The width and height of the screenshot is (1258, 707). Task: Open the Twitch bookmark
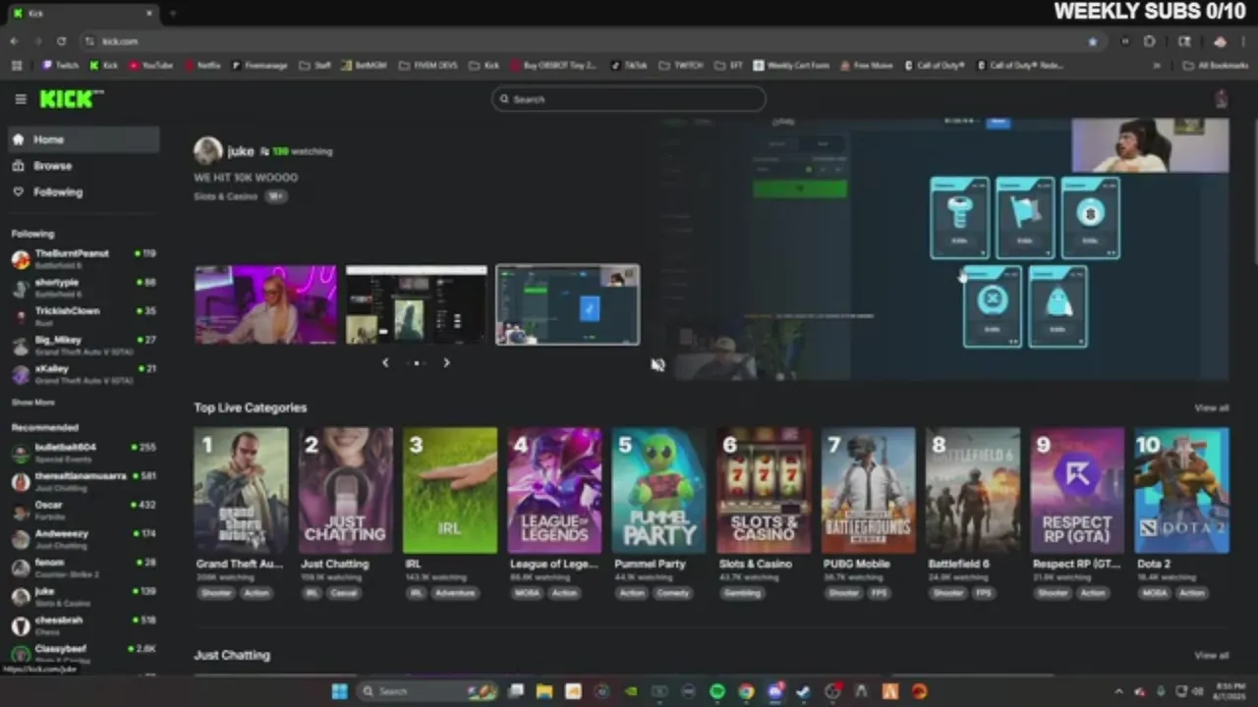[60, 66]
